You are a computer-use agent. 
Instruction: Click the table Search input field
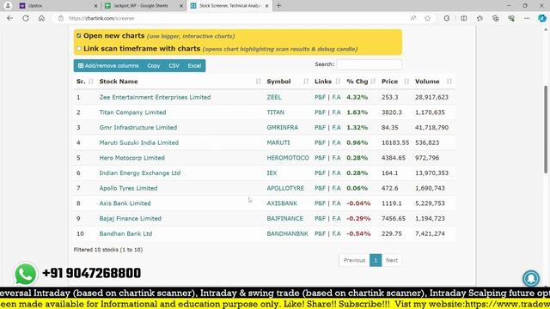coord(369,64)
